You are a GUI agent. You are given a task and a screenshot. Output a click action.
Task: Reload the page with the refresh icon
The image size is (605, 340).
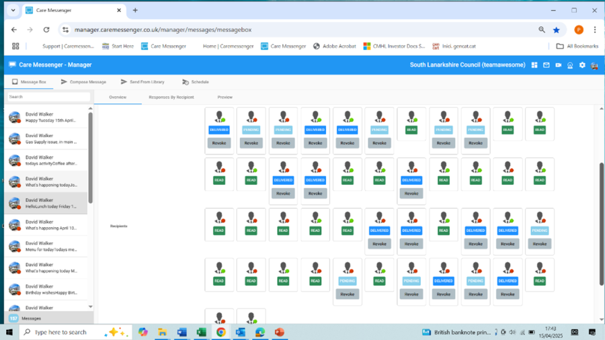click(46, 30)
